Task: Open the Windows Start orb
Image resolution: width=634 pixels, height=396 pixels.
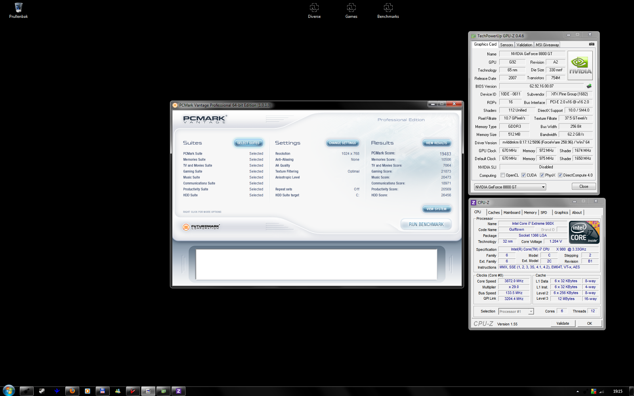Action: coord(8,391)
